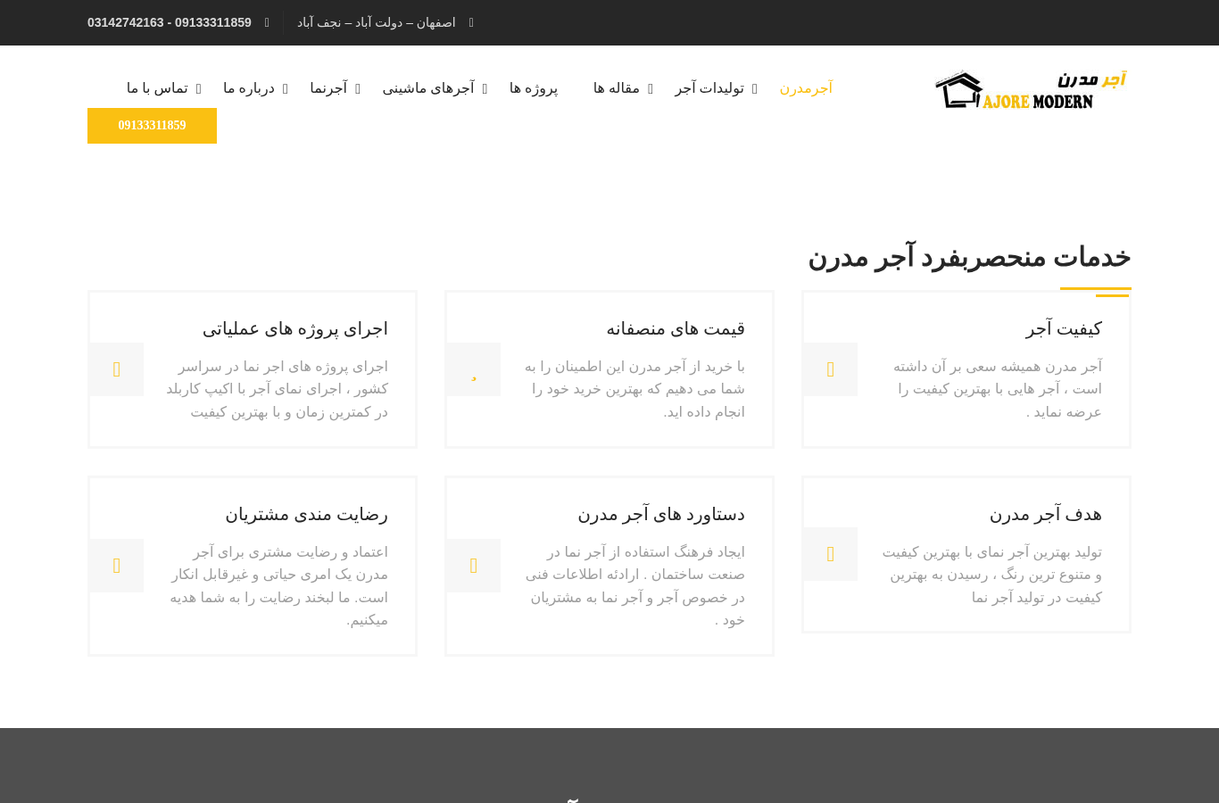Open the آجرنما submenu
1219x803 pixels.
(335, 88)
